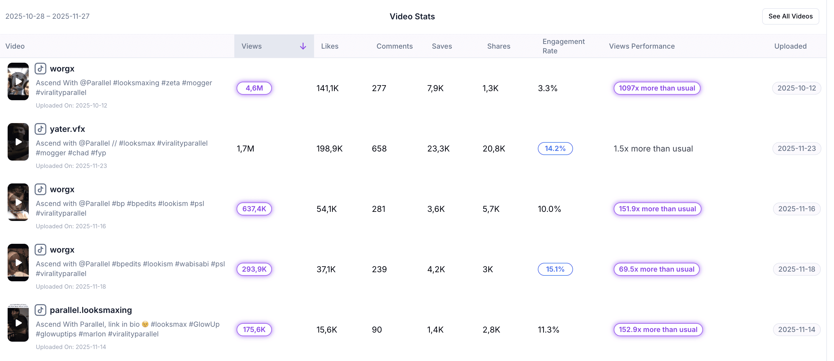Sort by Engagement Rate column
The image size is (834, 361).
[x=563, y=46]
